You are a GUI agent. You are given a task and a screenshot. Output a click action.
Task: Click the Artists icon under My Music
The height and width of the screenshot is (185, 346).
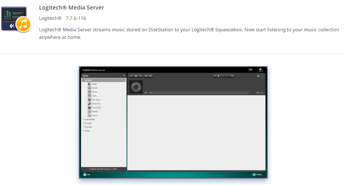(90, 84)
